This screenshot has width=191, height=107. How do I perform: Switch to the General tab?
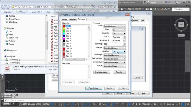64,19
